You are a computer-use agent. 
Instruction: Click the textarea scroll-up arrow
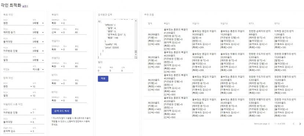(x=136, y=20)
